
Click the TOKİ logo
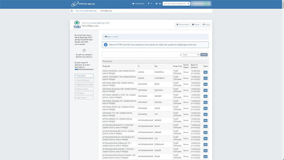click(76, 25)
